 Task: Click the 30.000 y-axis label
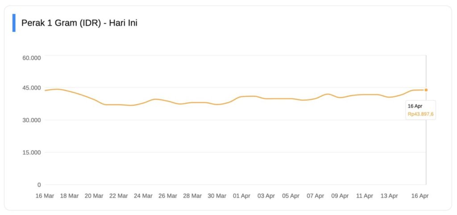[x=32, y=120]
